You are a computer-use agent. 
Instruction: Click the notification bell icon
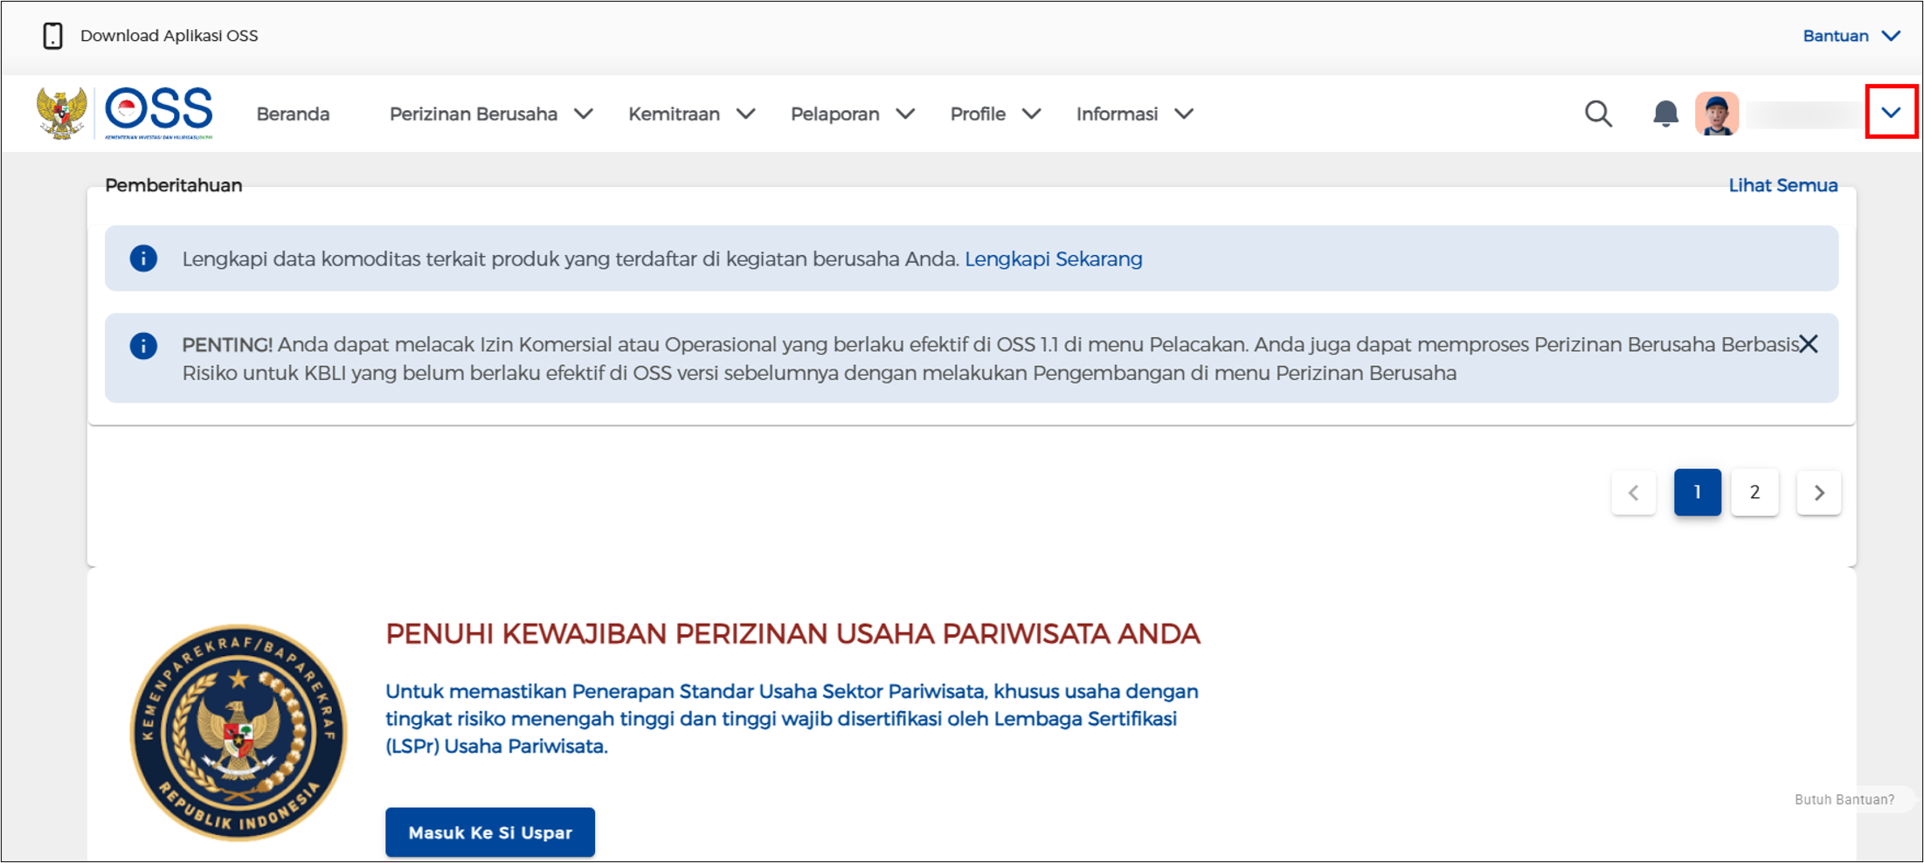click(1664, 114)
